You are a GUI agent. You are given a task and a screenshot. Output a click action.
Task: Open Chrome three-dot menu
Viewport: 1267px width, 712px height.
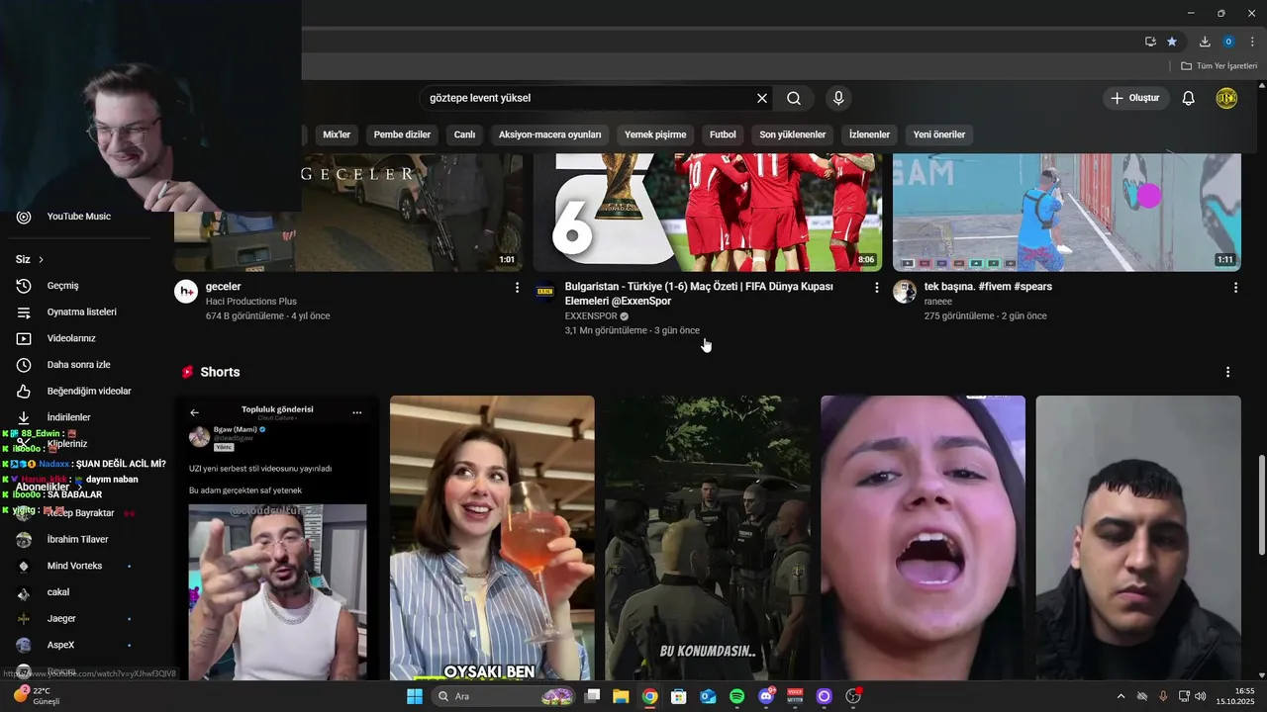coord(1252,42)
